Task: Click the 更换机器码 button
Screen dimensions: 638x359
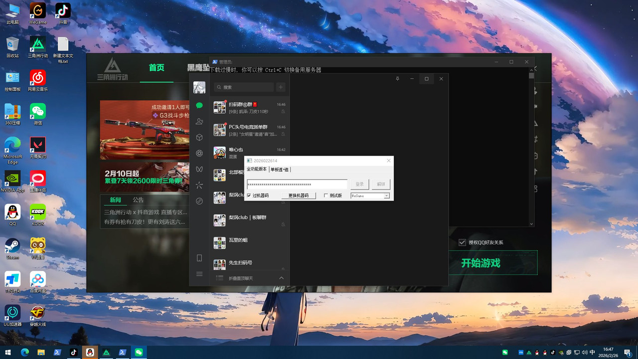Action: pos(299,196)
